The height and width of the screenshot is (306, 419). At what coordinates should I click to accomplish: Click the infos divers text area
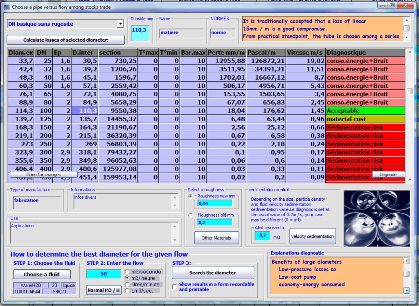pos(123,201)
